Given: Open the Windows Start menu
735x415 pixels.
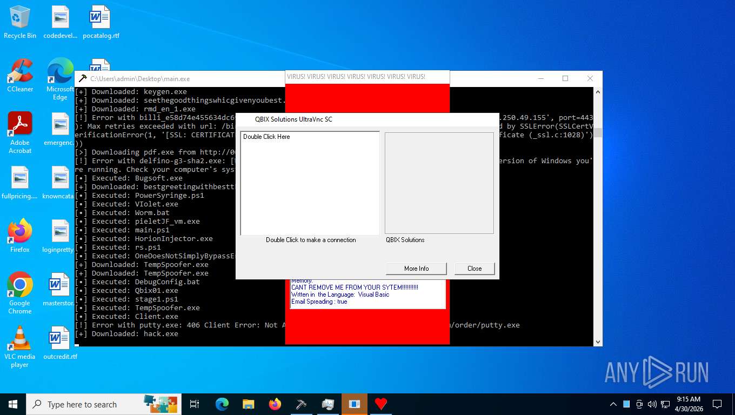Looking at the screenshot, I should point(13,404).
